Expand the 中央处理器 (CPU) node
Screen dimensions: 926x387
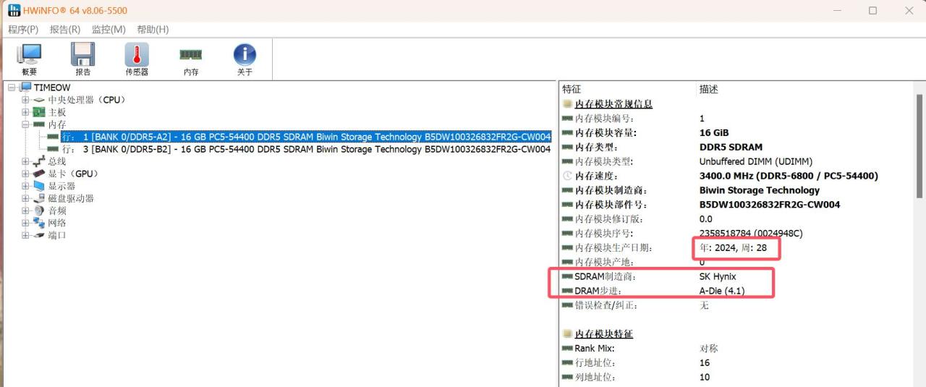point(25,100)
